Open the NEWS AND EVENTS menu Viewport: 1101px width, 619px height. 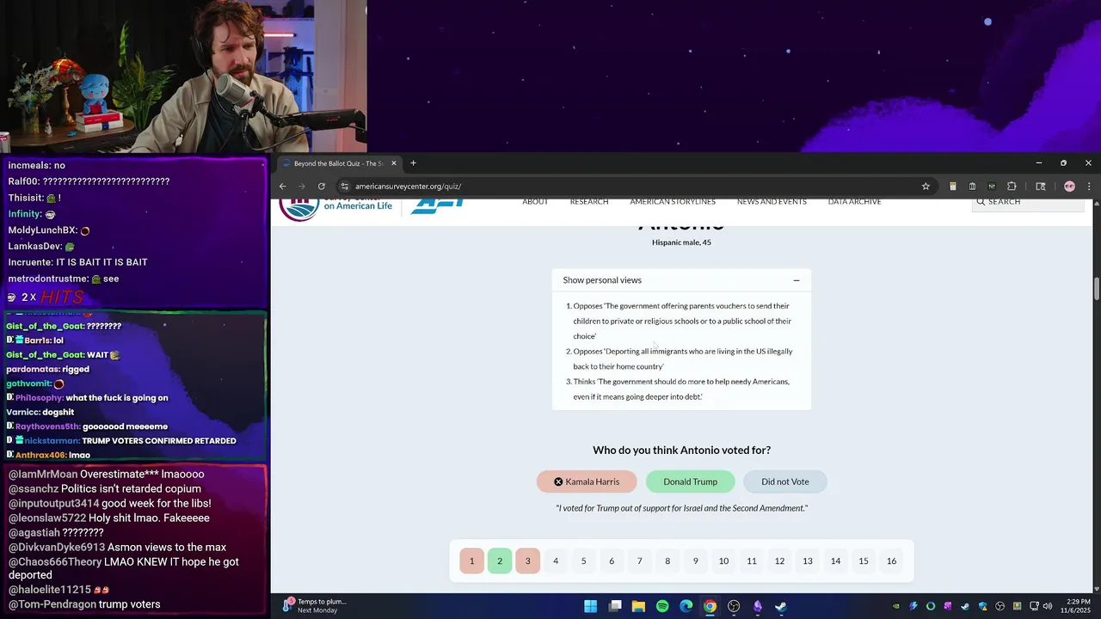tap(772, 202)
